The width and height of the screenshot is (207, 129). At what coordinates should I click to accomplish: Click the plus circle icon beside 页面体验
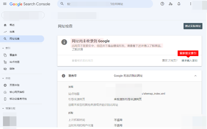click(x=5, y=85)
